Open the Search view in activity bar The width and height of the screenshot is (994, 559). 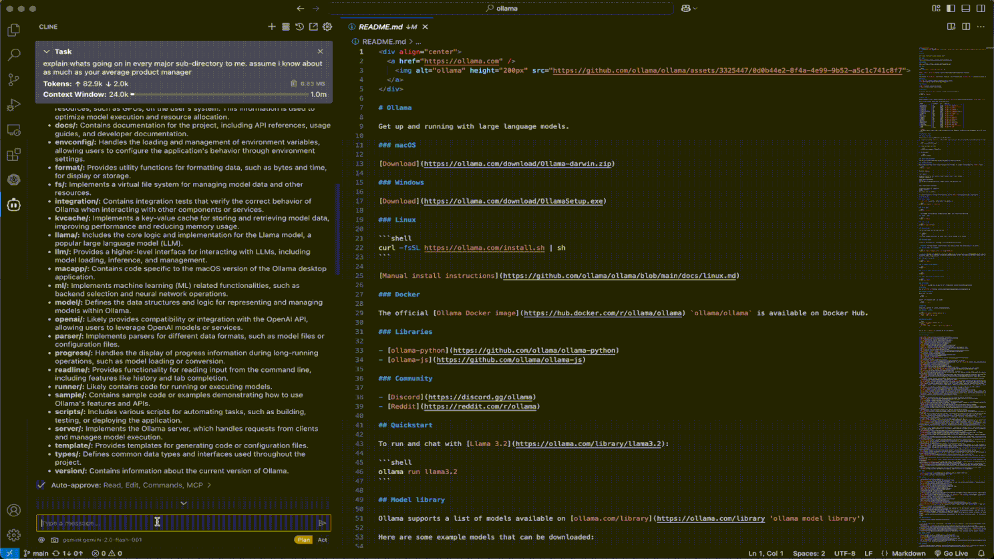(13, 55)
